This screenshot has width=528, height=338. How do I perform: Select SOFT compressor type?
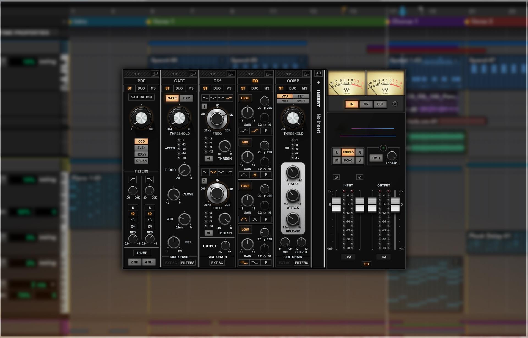(301, 101)
